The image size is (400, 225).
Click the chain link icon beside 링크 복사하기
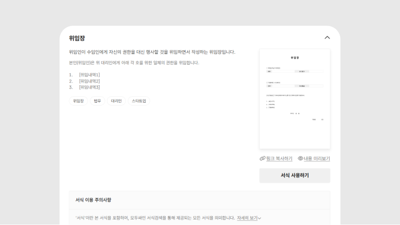(x=263, y=159)
